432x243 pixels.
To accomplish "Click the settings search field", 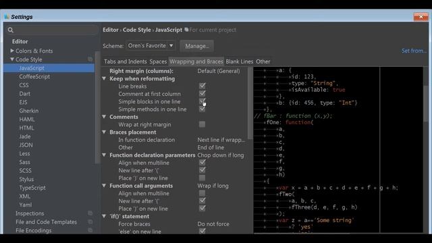I will click(x=52, y=30).
